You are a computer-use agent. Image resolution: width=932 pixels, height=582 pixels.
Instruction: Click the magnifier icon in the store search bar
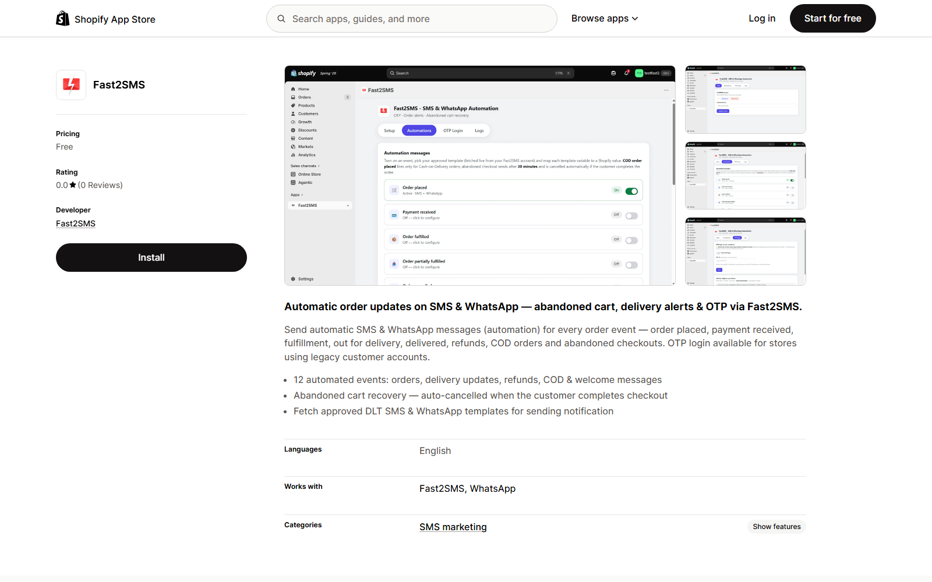pos(281,19)
